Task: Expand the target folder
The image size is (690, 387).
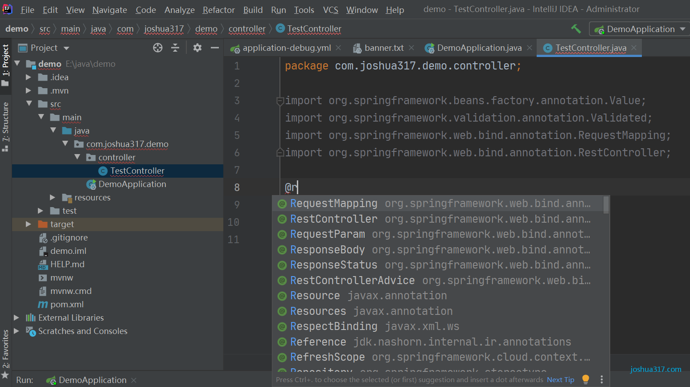Action: tap(29, 224)
